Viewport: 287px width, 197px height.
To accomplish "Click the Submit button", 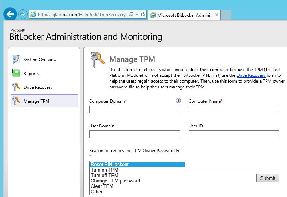I will [268, 178].
